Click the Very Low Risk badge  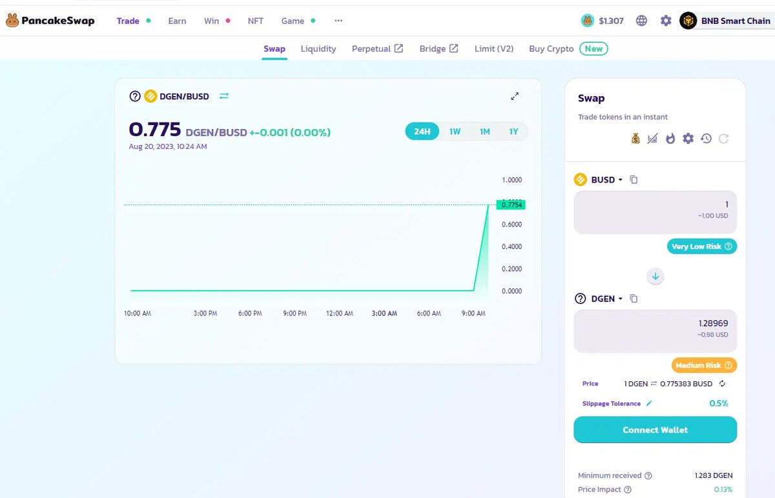point(701,246)
